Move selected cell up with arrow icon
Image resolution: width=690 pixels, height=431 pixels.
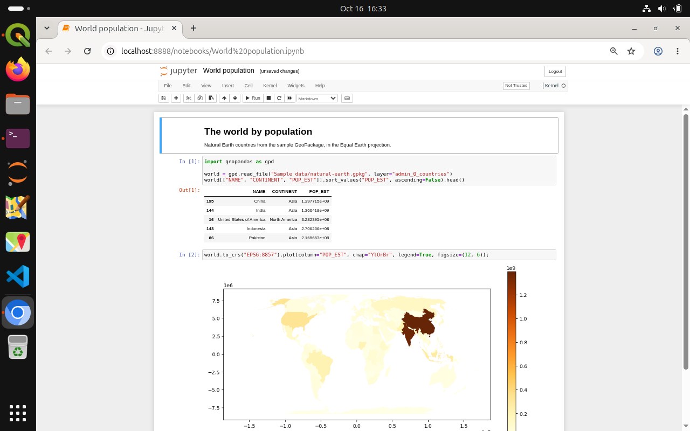224,98
